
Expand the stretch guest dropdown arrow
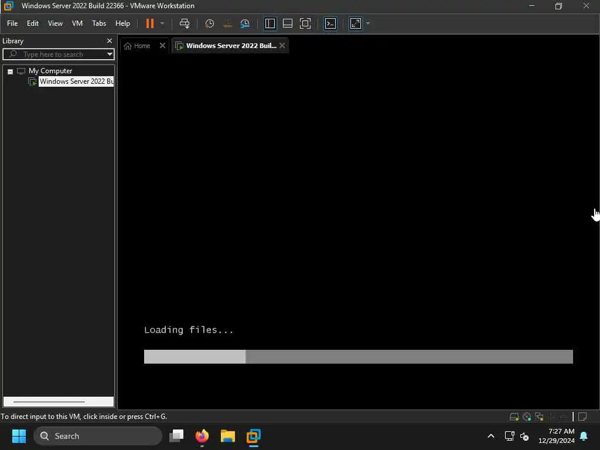[368, 23]
